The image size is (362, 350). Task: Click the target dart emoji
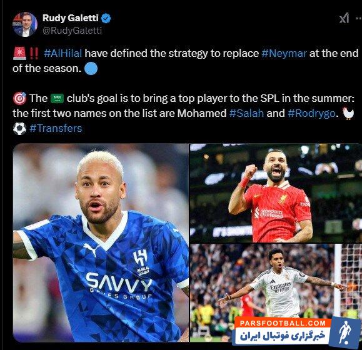tap(19, 98)
